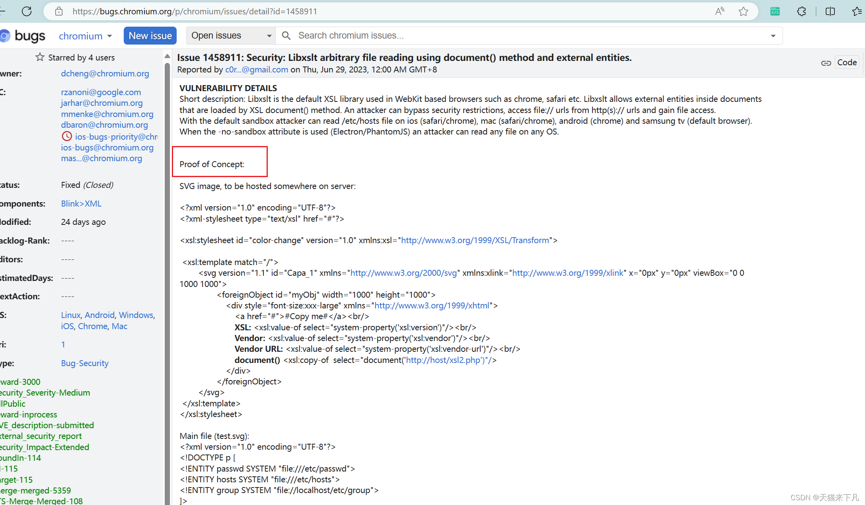Open Security_Impact-Extended label

point(45,447)
